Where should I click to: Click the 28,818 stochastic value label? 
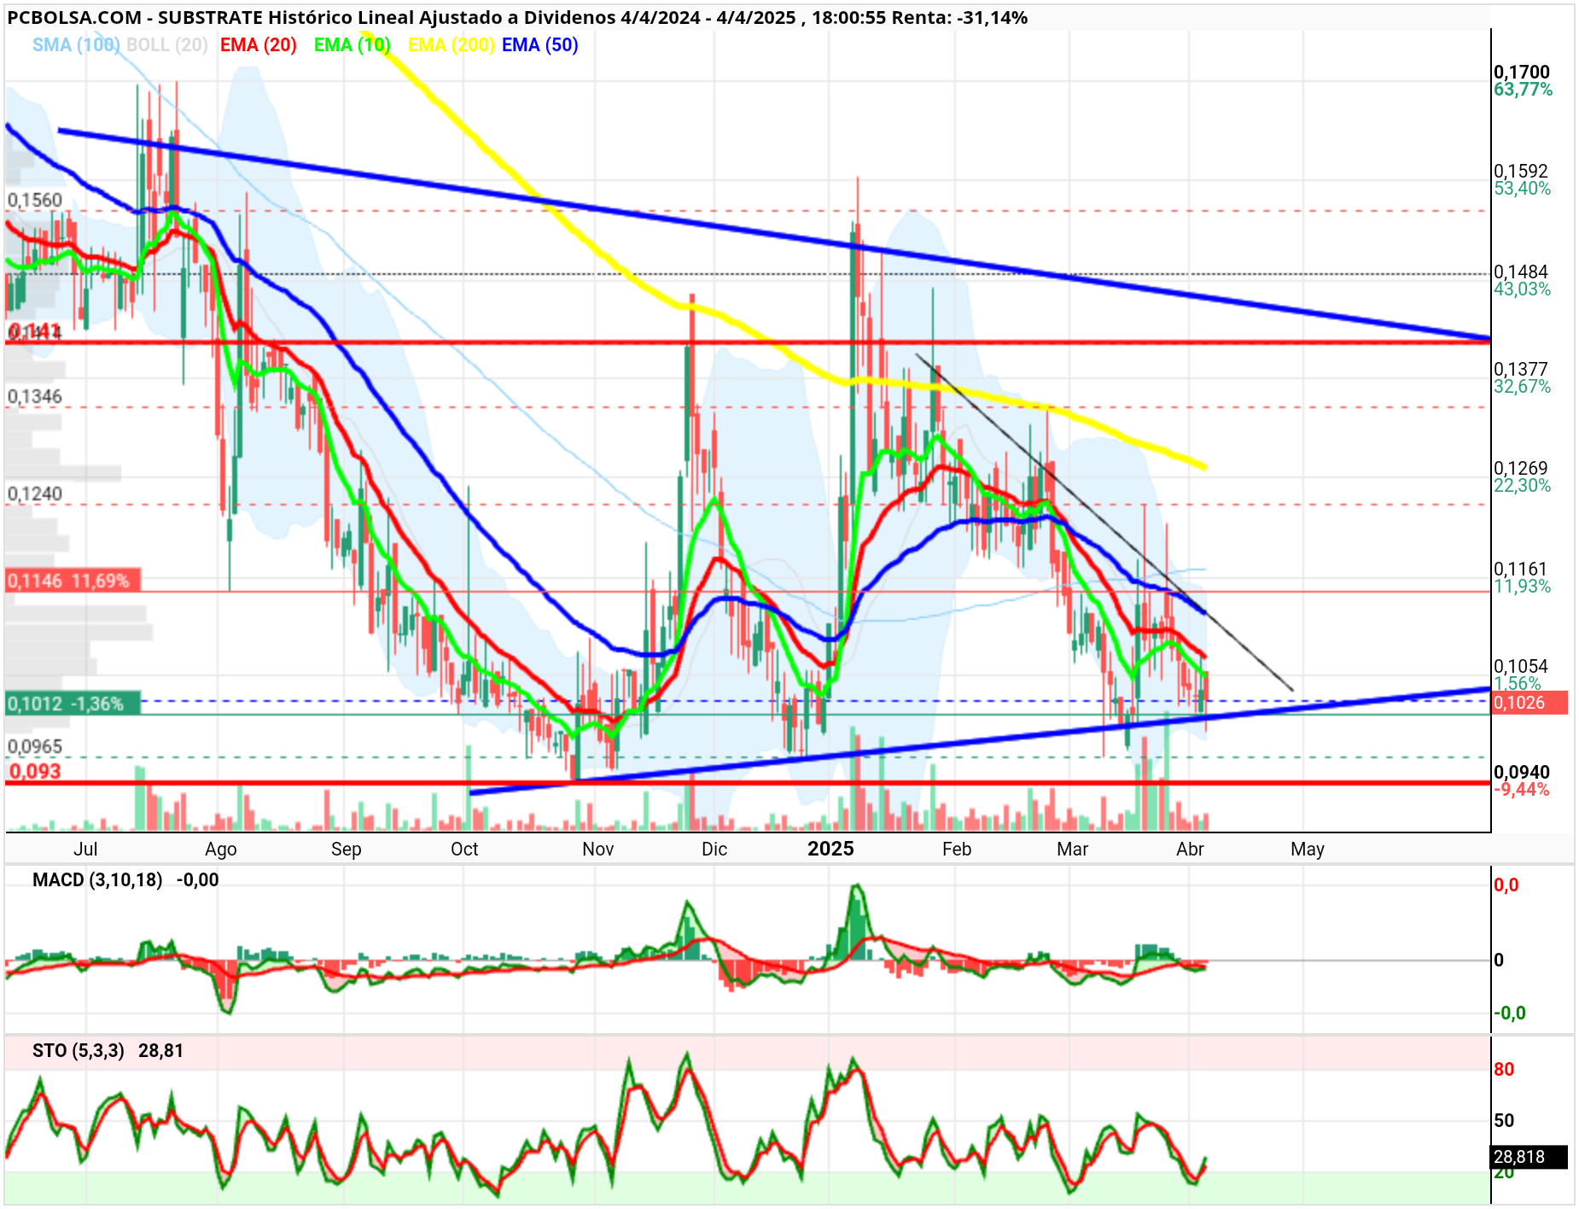coord(1529,1157)
